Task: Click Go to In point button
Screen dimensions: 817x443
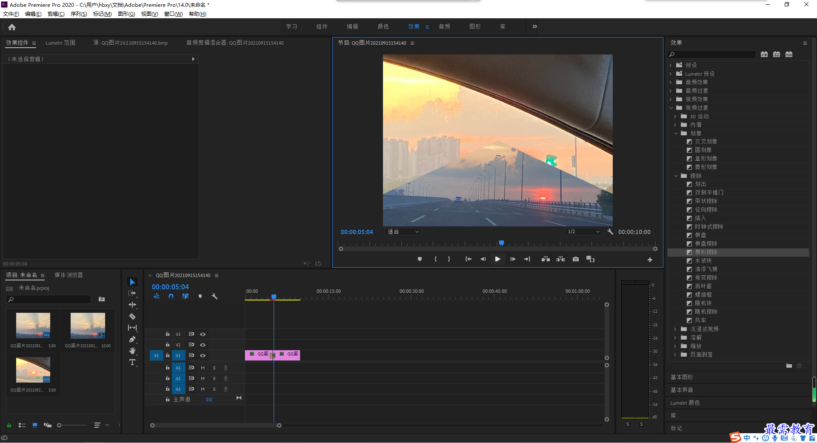Action: pos(468,259)
